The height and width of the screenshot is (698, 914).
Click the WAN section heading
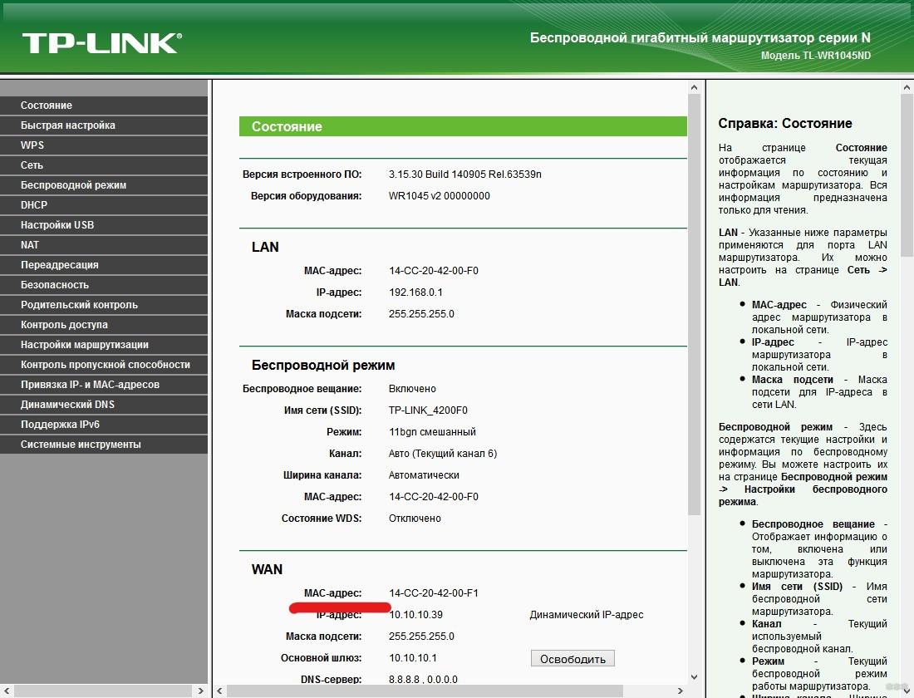pos(267,570)
